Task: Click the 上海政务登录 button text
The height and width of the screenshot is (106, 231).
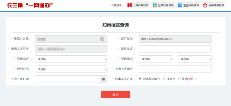Action: click(x=141, y=5)
